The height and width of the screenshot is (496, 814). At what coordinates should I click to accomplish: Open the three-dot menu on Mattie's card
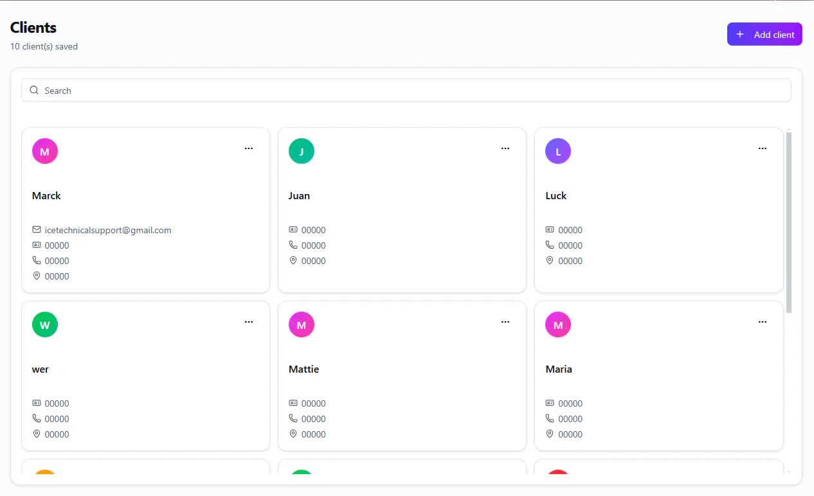[x=505, y=322]
